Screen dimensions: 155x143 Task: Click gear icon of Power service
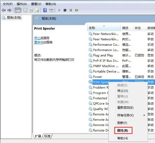click(90, 77)
